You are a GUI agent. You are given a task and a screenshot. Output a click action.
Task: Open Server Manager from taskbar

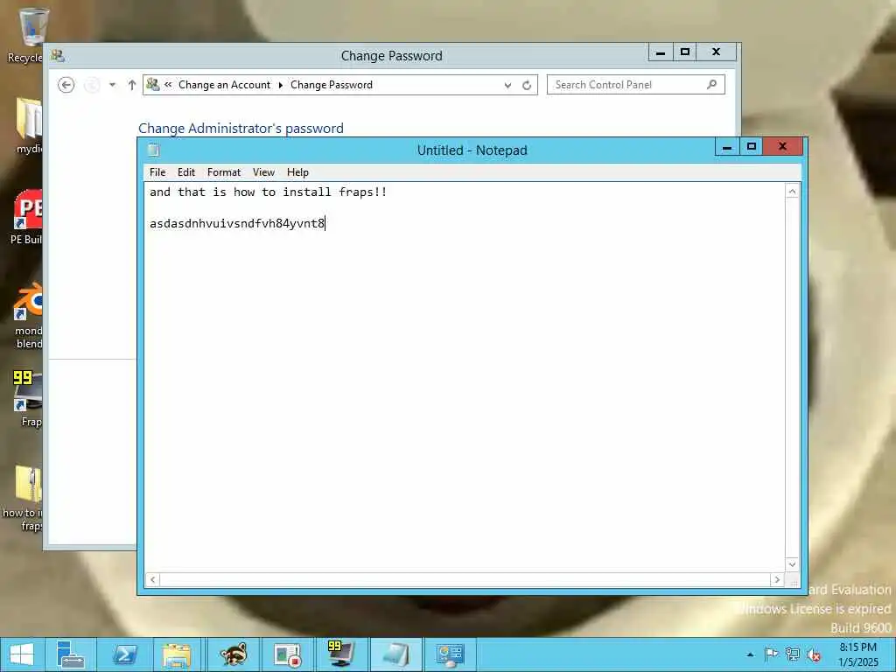pos(71,654)
